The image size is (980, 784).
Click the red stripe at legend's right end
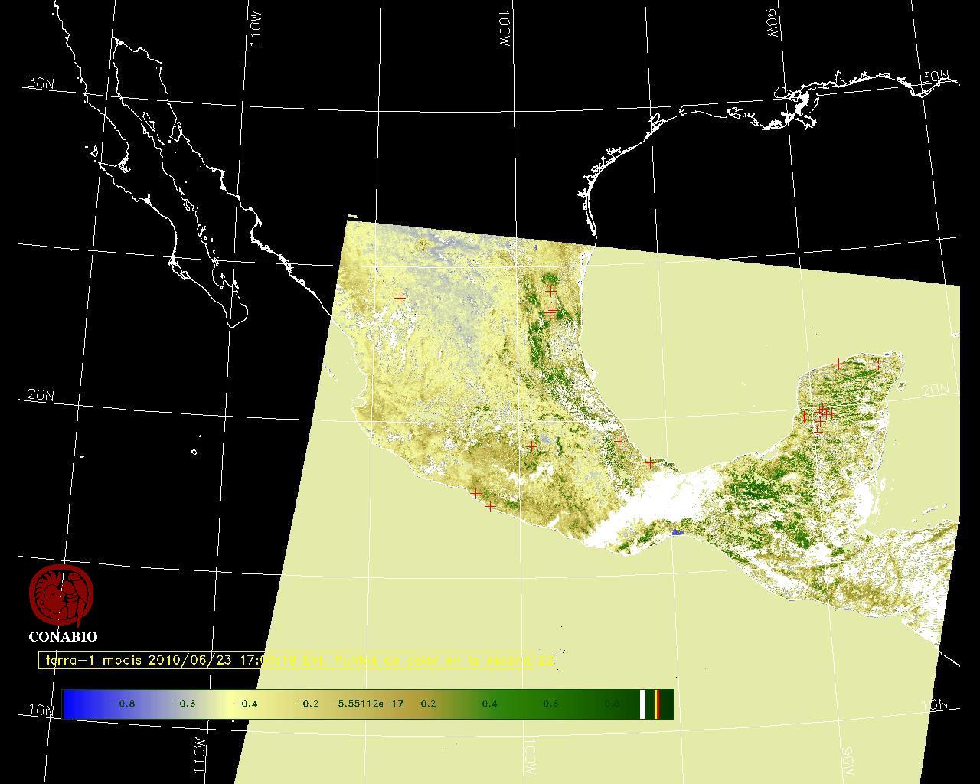point(657,704)
